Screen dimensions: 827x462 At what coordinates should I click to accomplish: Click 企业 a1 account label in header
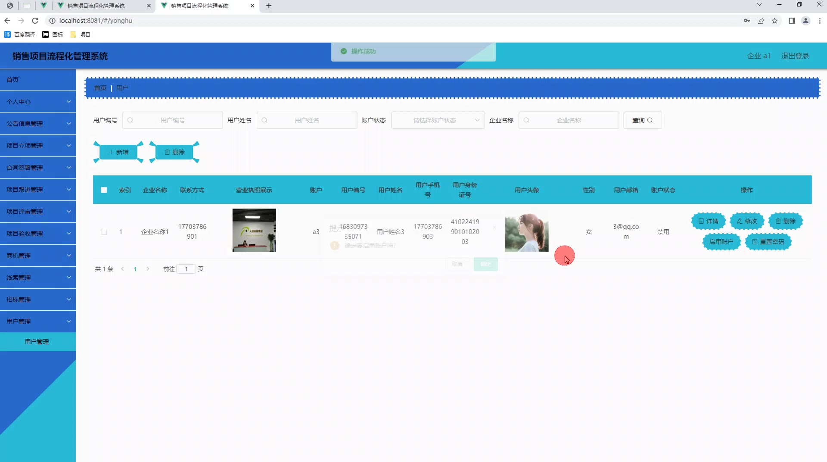point(759,56)
